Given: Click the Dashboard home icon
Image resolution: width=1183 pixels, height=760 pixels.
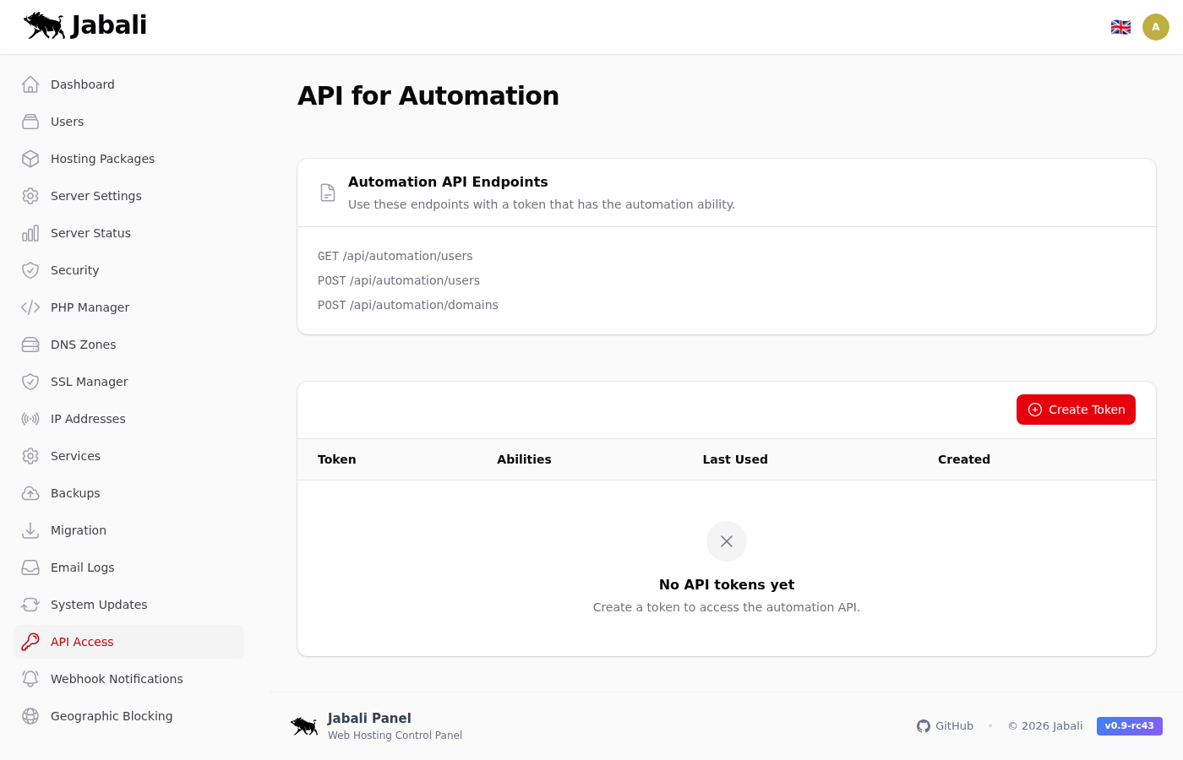Looking at the screenshot, I should (x=30, y=84).
